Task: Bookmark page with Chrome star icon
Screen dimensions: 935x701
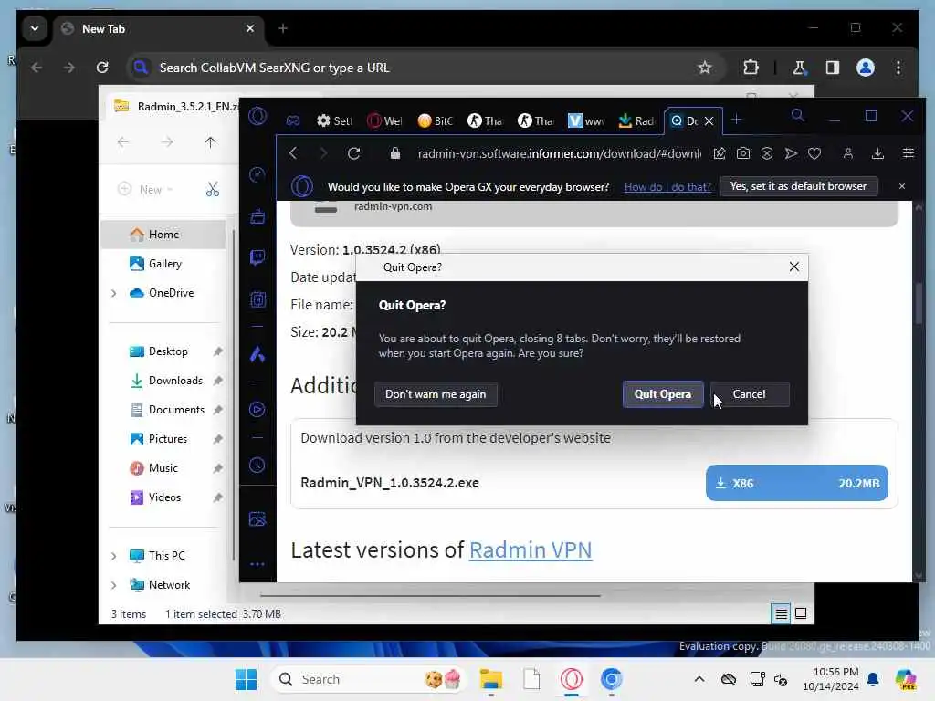Action: (x=704, y=68)
